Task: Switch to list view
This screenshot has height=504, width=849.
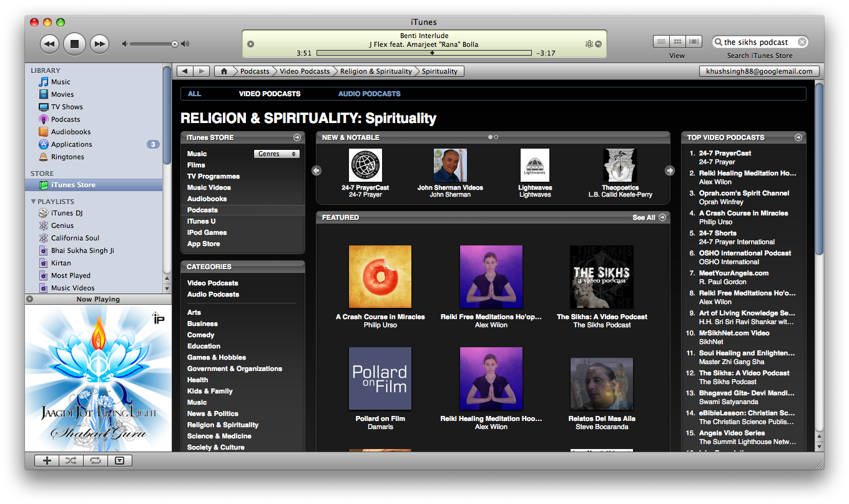Action: coord(661,42)
